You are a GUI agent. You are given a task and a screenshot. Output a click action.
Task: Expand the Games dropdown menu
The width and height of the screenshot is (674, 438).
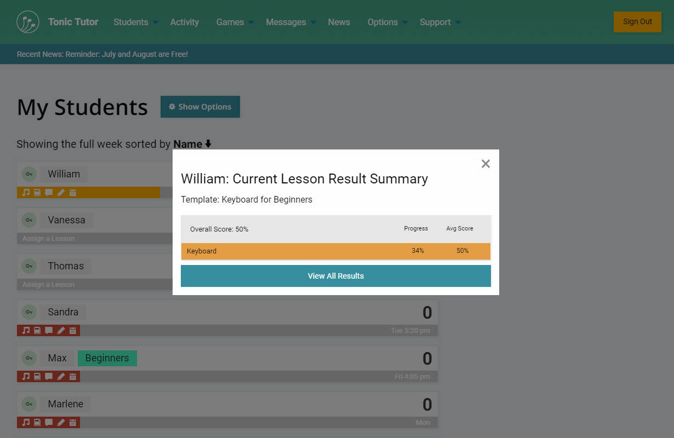tap(235, 22)
